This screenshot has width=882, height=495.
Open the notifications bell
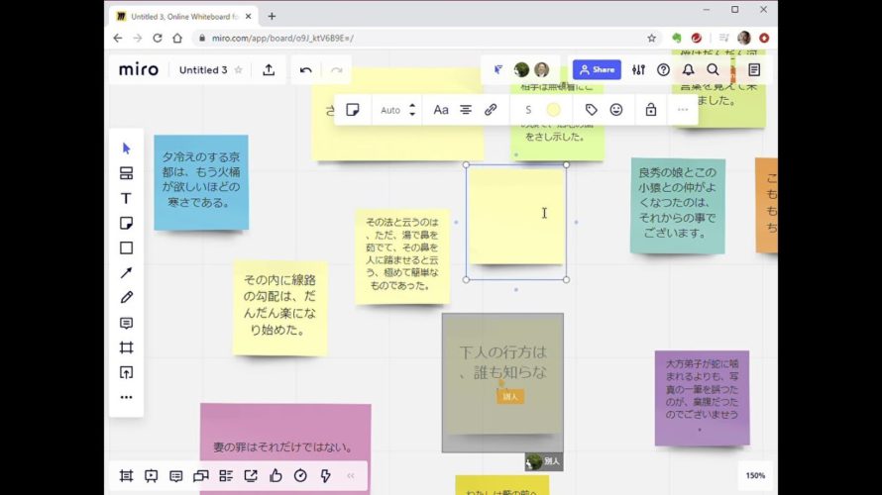click(688, 69)
